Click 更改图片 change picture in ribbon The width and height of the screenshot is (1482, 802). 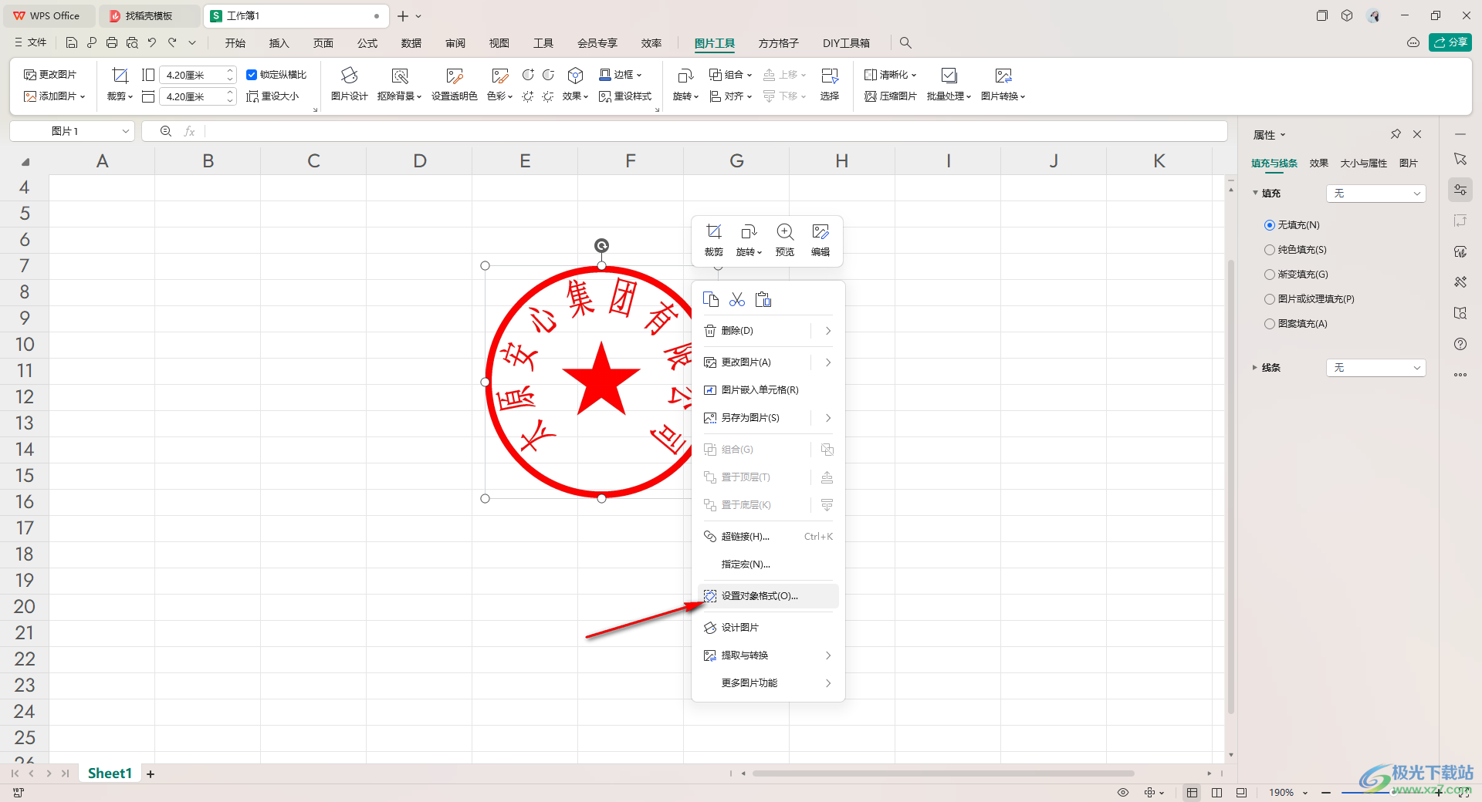coord(50,75)
